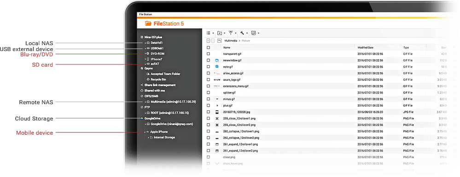The width and height of the screenshot is (460, 177).
Task: Click the icon next to Accepted Team Folder
Action: [x=148, y=74]
